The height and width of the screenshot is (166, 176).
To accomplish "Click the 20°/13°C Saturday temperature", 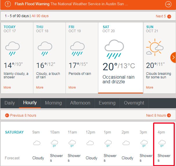I will tap(119, 66).
